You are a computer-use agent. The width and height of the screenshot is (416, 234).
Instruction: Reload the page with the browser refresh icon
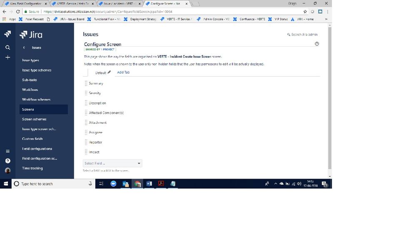tap(18, 12)
